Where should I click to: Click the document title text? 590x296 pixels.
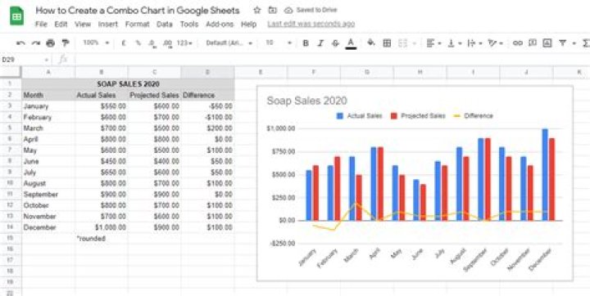138,10
